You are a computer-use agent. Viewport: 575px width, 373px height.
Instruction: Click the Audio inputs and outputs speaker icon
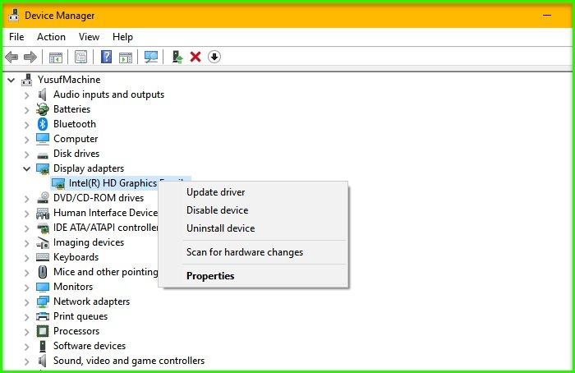[43, 94]
